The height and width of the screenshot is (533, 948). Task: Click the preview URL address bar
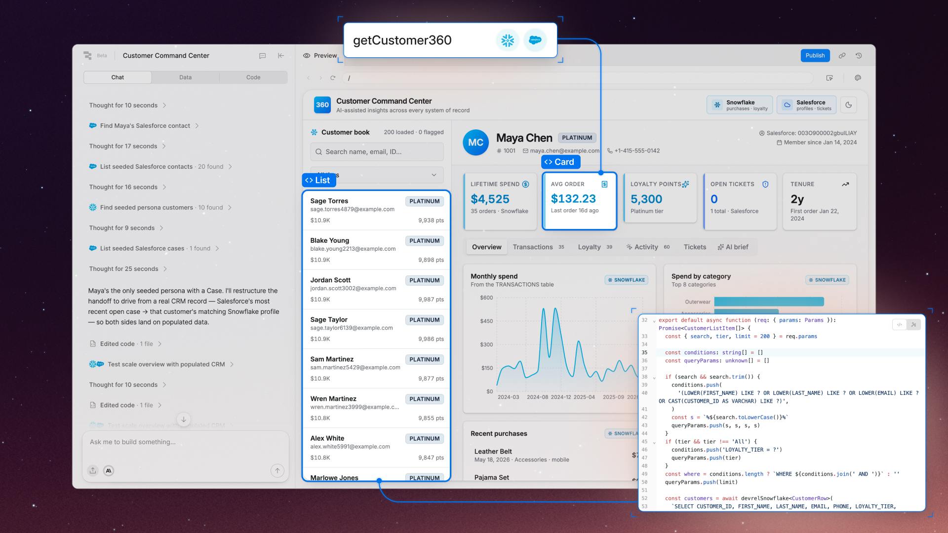[578, 78]
